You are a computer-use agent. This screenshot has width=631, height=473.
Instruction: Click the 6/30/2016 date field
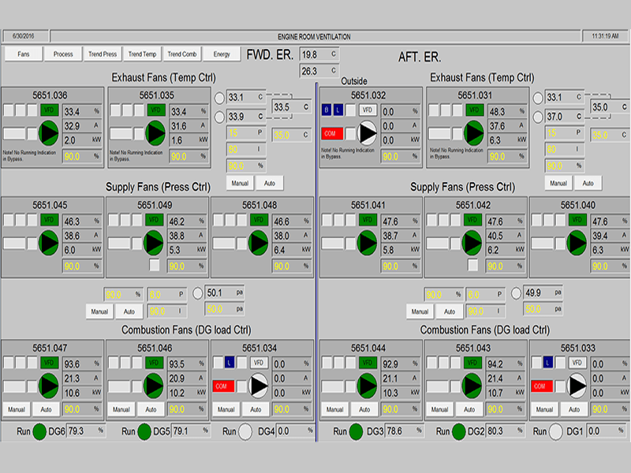[x=26, y=36]
